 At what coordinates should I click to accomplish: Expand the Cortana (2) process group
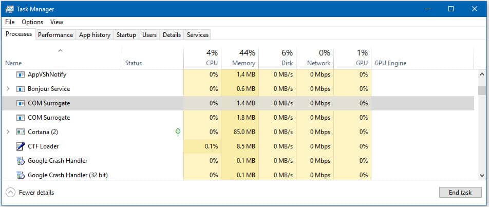point(8,132)
